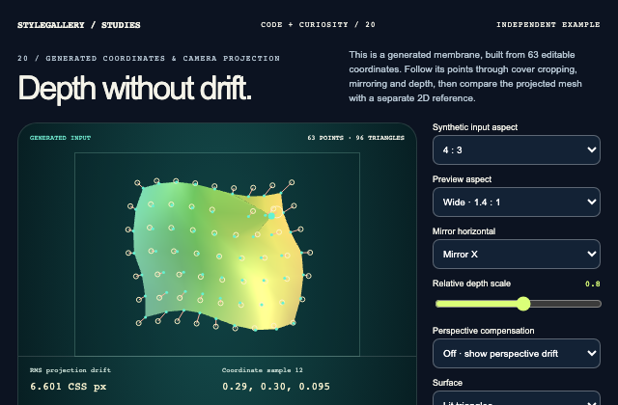Click the '6.601 CSS px' drift value
This screenshot has height=405, width=618.
(x=69, y=387)
